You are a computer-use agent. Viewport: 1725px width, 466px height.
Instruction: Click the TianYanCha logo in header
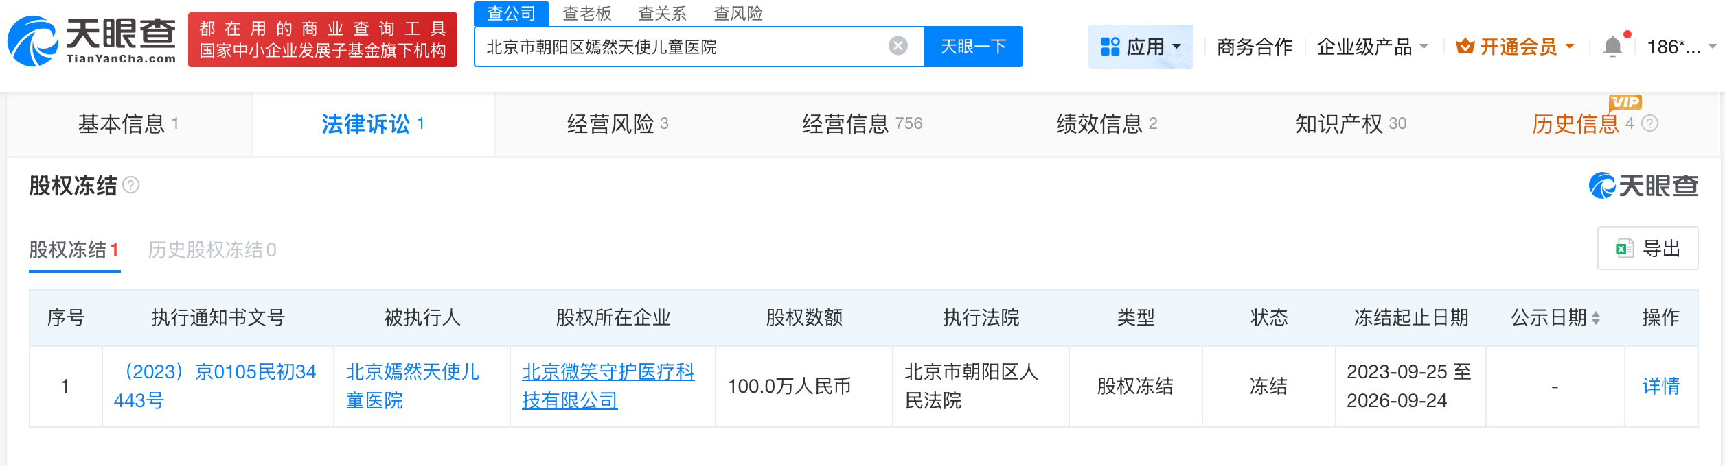[91, 41]
